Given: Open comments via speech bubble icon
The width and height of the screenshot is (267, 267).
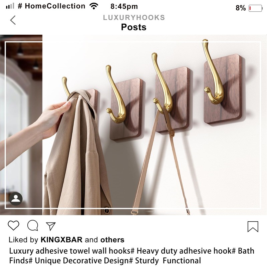Looking at the screenshot, I should pos(33,226).
